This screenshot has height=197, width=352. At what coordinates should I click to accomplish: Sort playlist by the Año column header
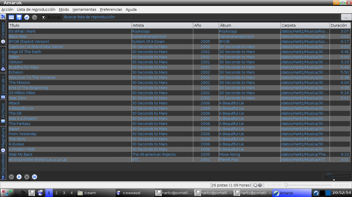click(206, 25)
